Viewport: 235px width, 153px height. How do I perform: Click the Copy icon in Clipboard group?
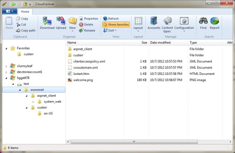click(18, 19)
